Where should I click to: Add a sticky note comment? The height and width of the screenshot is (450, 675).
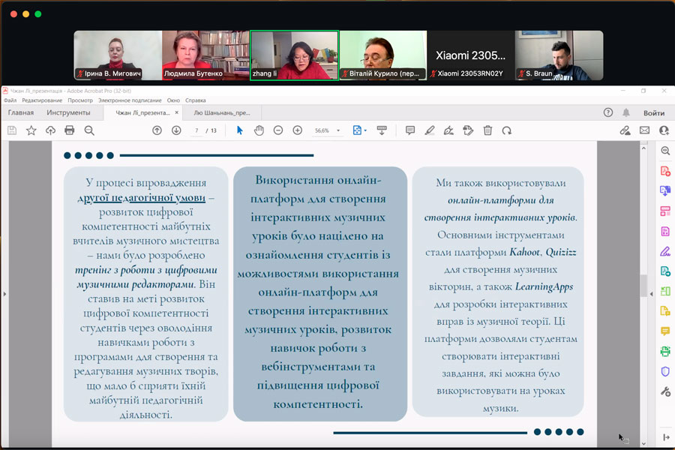point(410,130)
